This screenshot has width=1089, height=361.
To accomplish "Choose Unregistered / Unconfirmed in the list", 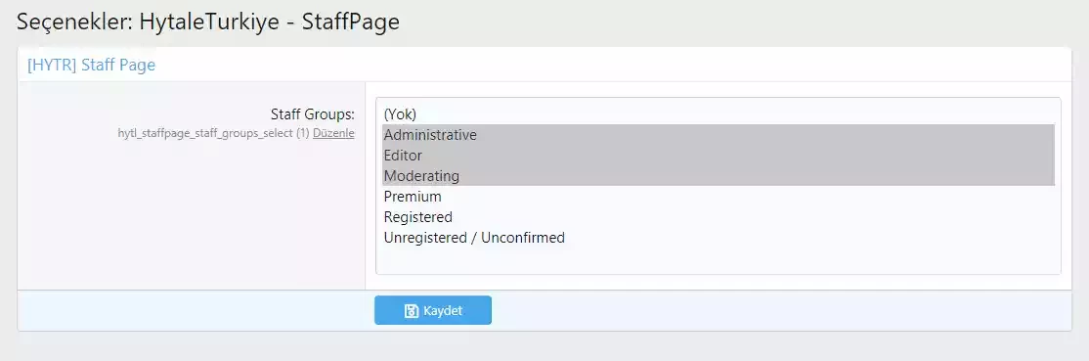I will click(719, 238).
